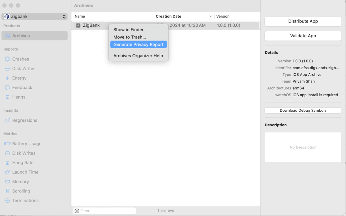
Task: Open the Memory metric
Action: 21,182
